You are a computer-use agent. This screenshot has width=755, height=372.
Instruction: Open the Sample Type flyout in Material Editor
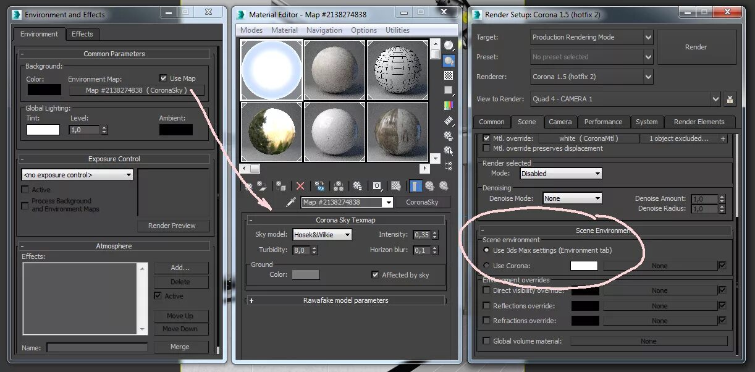449,46
